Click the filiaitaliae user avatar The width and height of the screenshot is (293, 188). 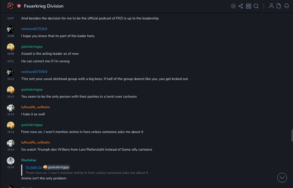11,161
